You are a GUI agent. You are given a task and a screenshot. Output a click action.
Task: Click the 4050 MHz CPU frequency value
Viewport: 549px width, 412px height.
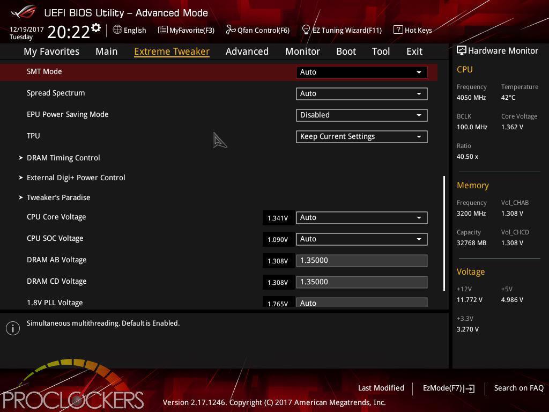point(471,98)
